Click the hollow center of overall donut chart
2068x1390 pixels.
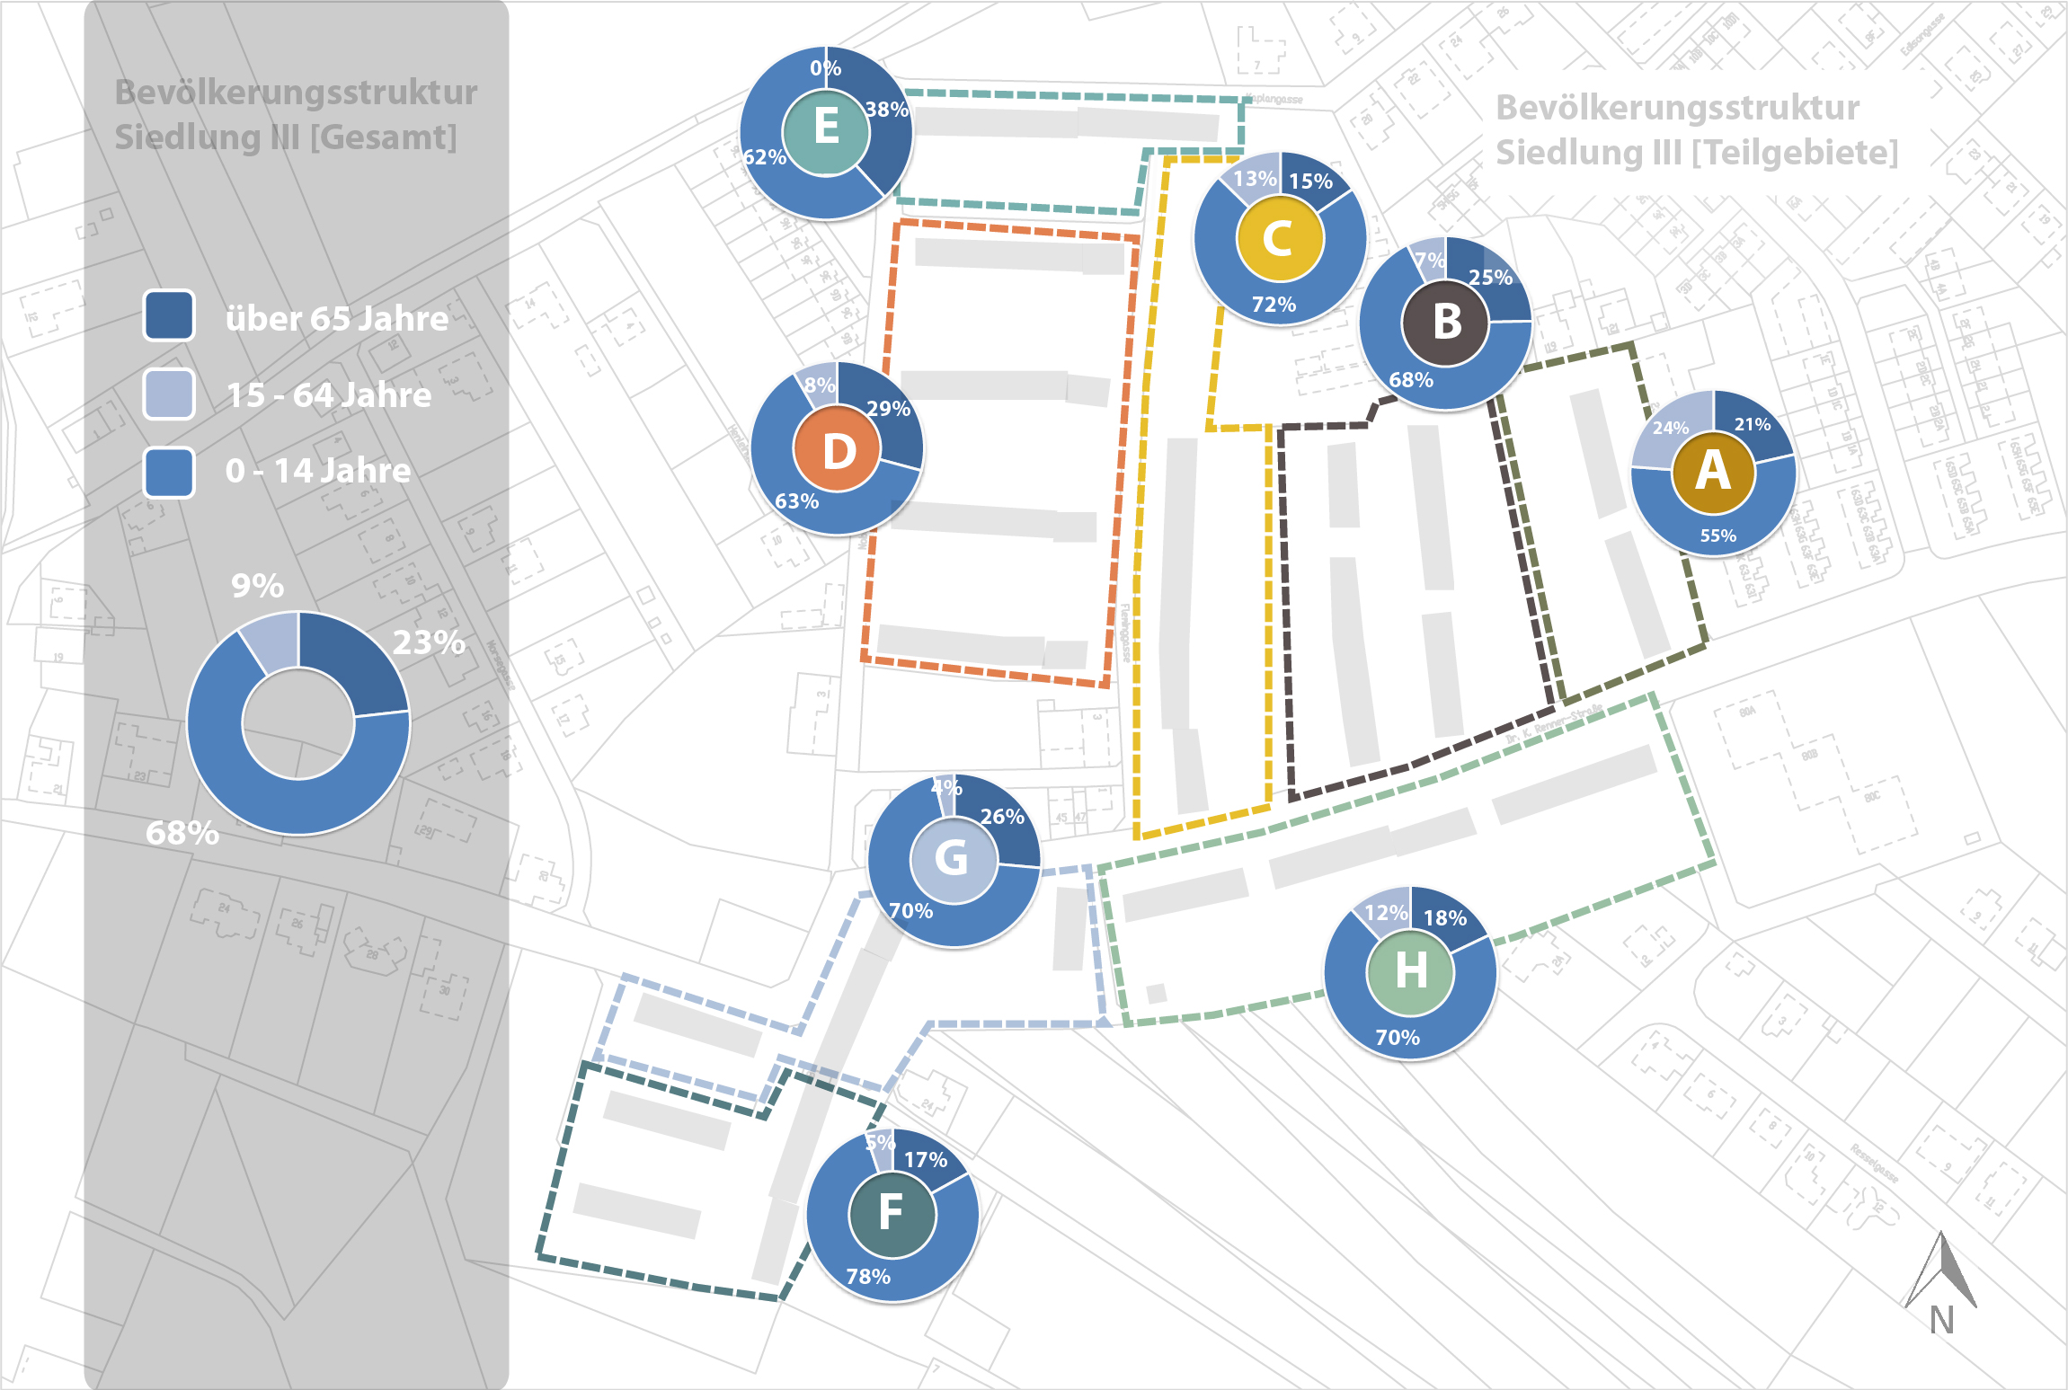(298, 723)
